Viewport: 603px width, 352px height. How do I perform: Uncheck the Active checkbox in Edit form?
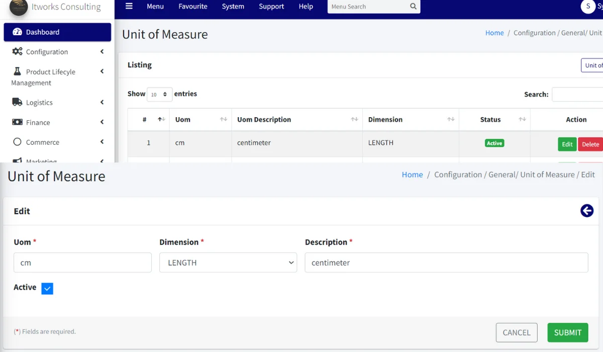coord(47,289)
